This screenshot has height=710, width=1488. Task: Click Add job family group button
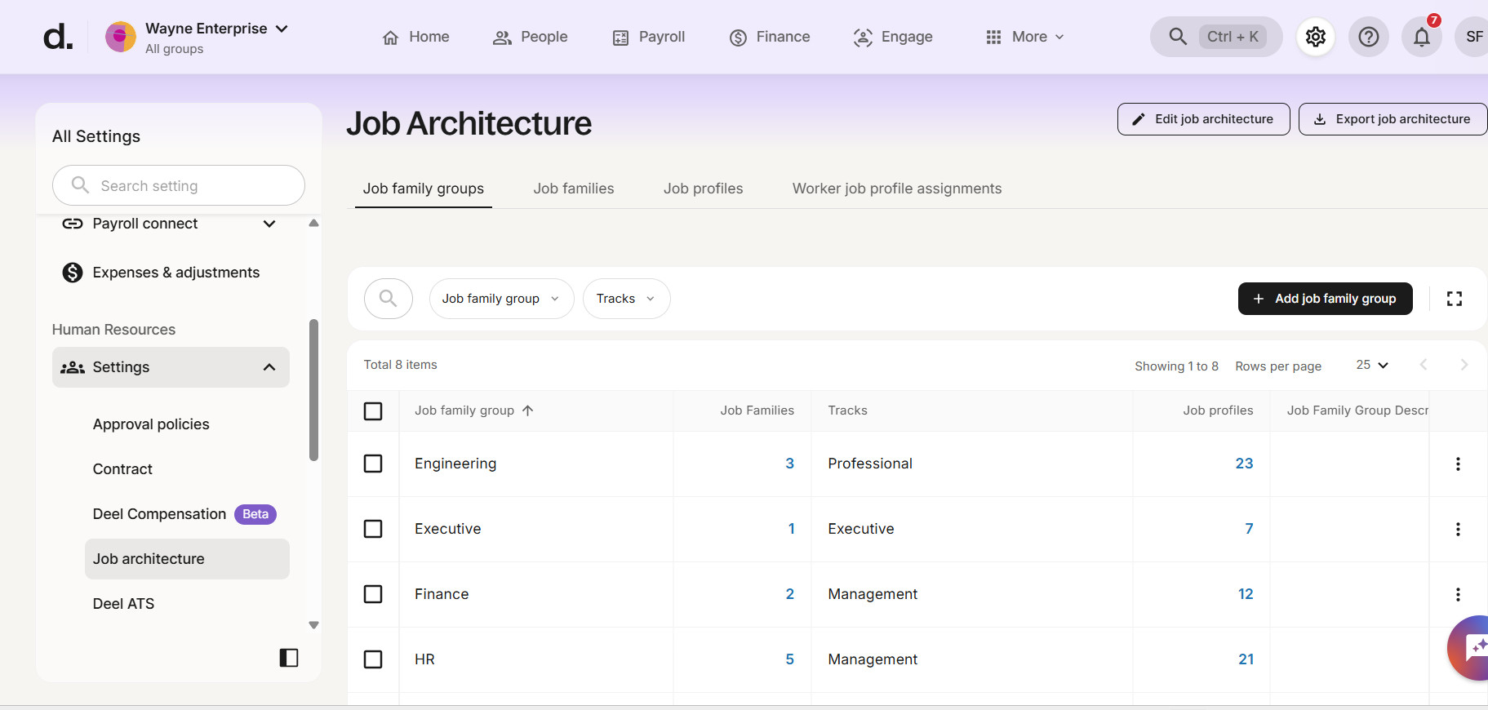1325,299
